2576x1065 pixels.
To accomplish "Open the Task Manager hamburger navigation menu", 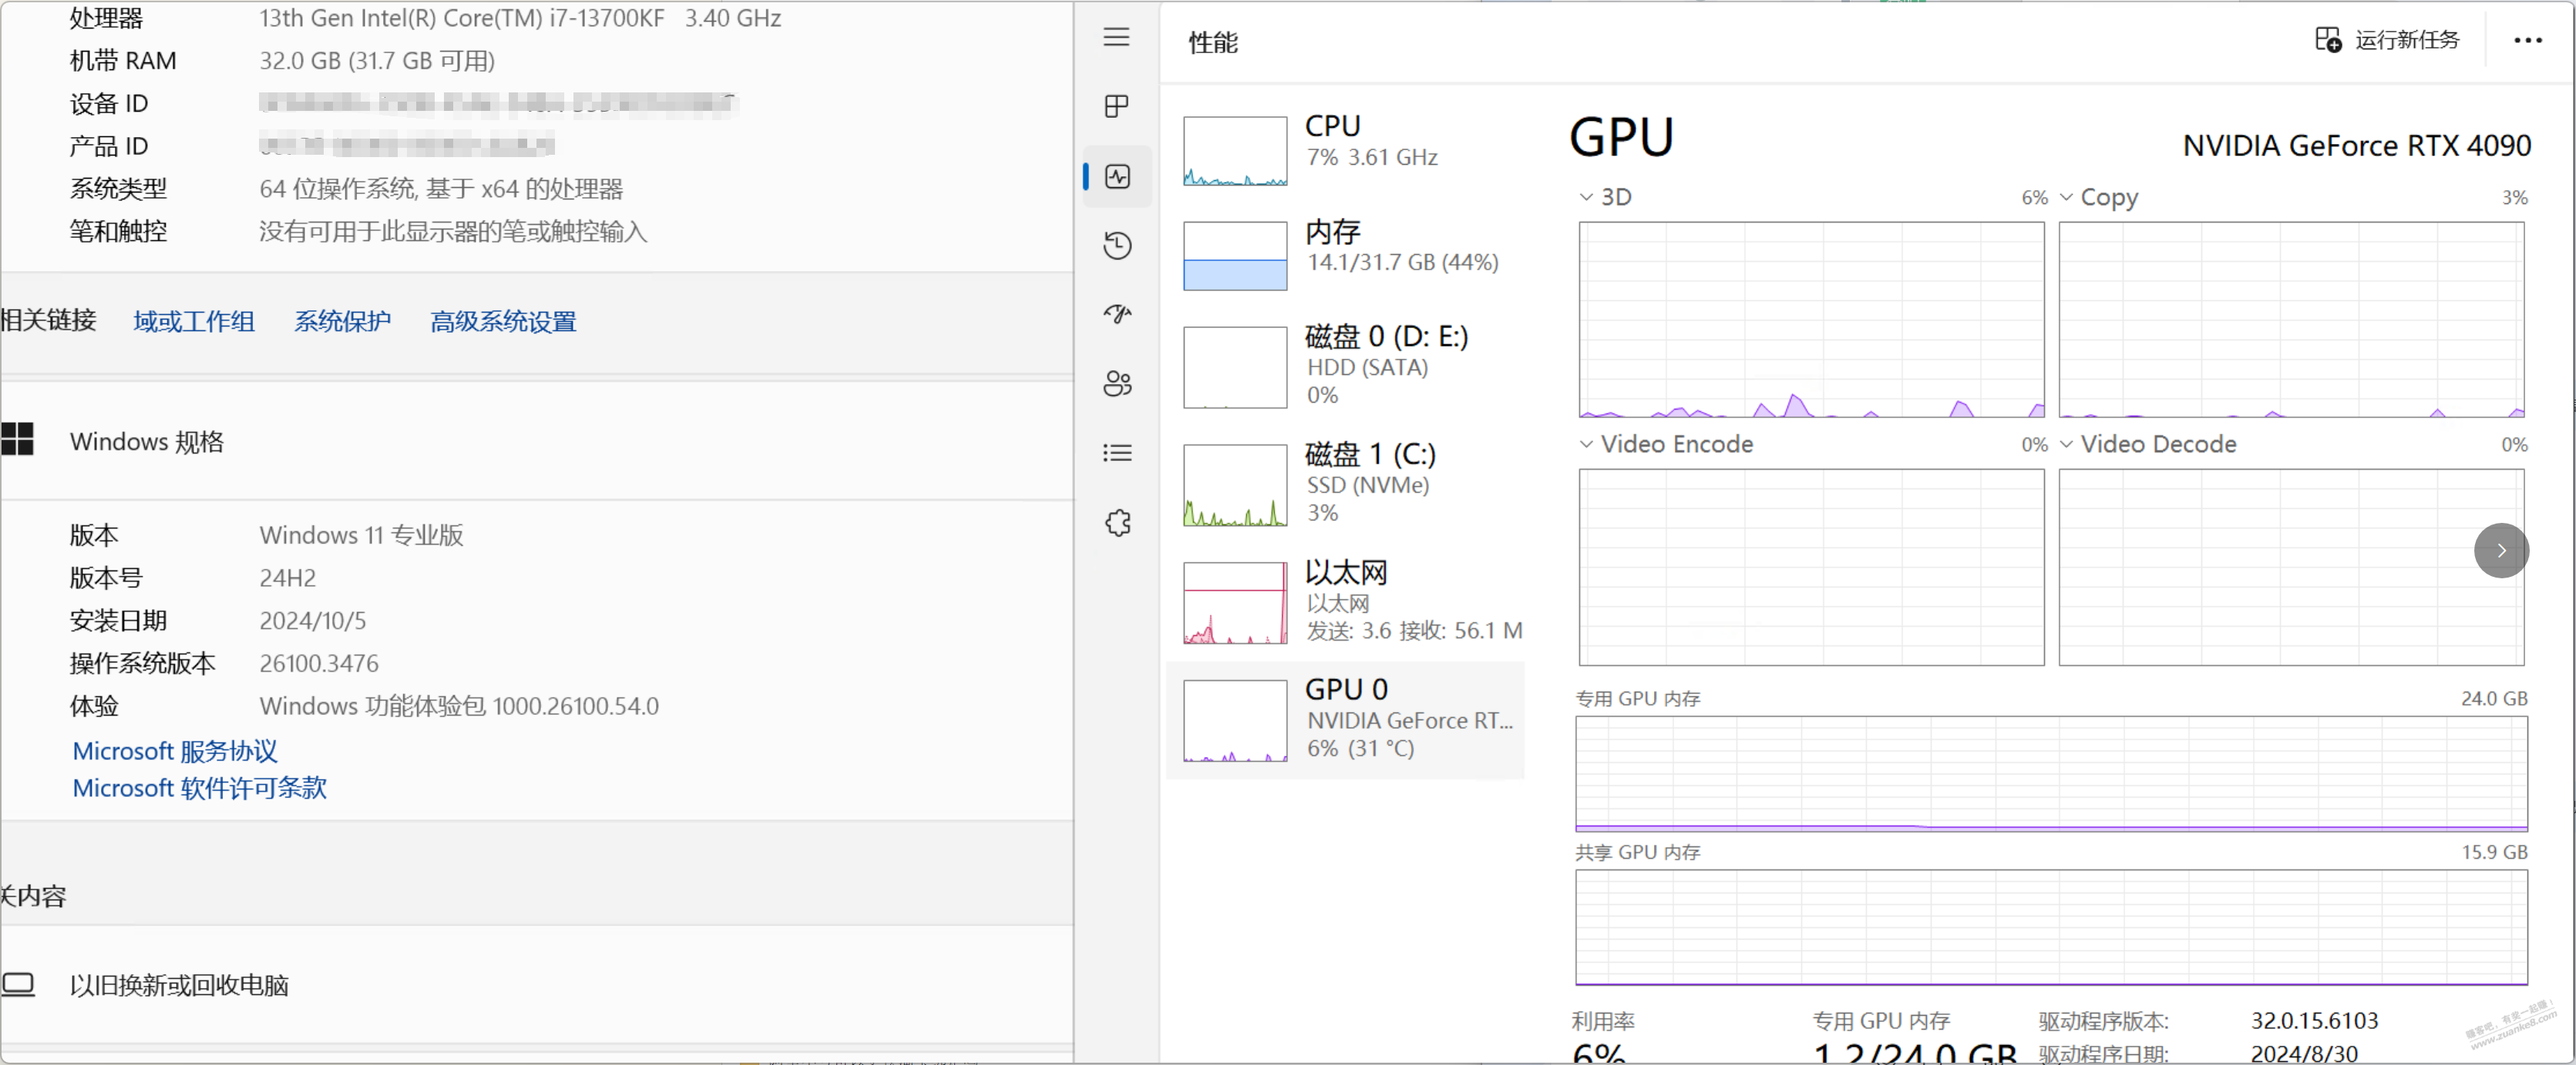I will tap(1116, 38).
